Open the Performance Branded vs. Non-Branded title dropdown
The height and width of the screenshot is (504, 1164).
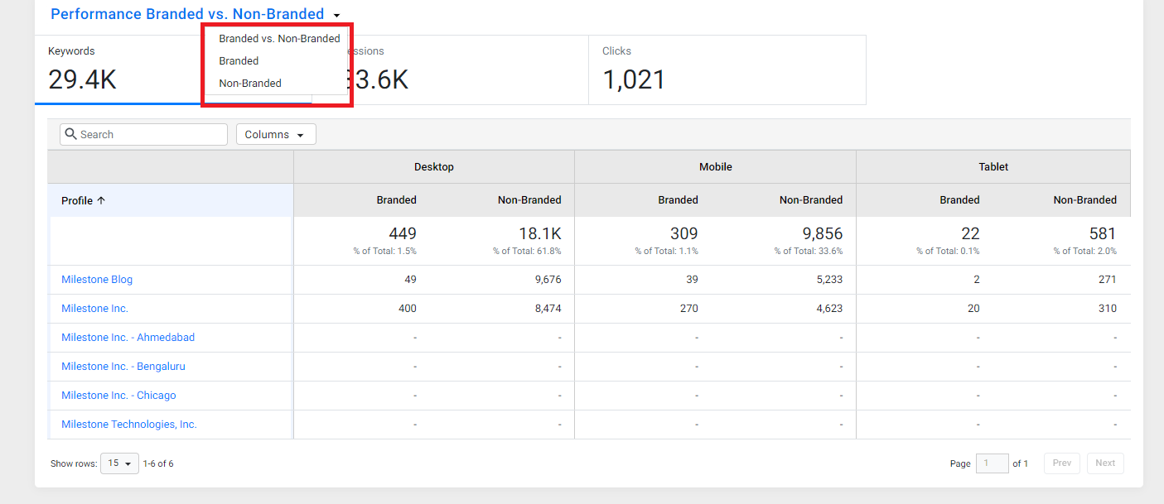[196, 14]
